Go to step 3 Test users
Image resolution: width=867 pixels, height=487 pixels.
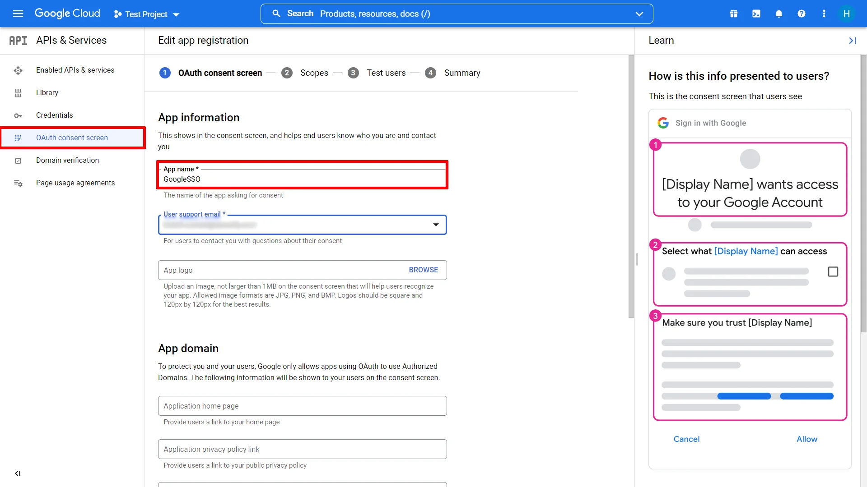click(x=377, y=73)
